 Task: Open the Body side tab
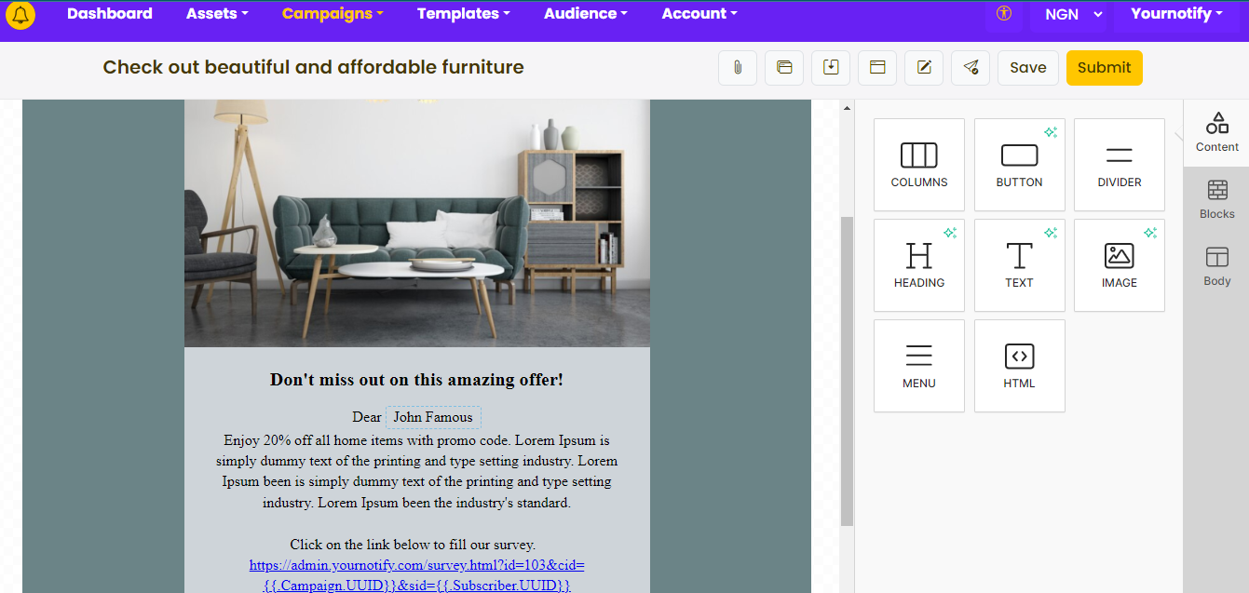(1216, 266)
